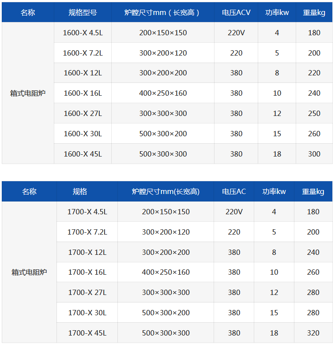The image size is (335, 347).
Task: Click the 1700-X 4.5L model cell
Action: click(87, 212)
